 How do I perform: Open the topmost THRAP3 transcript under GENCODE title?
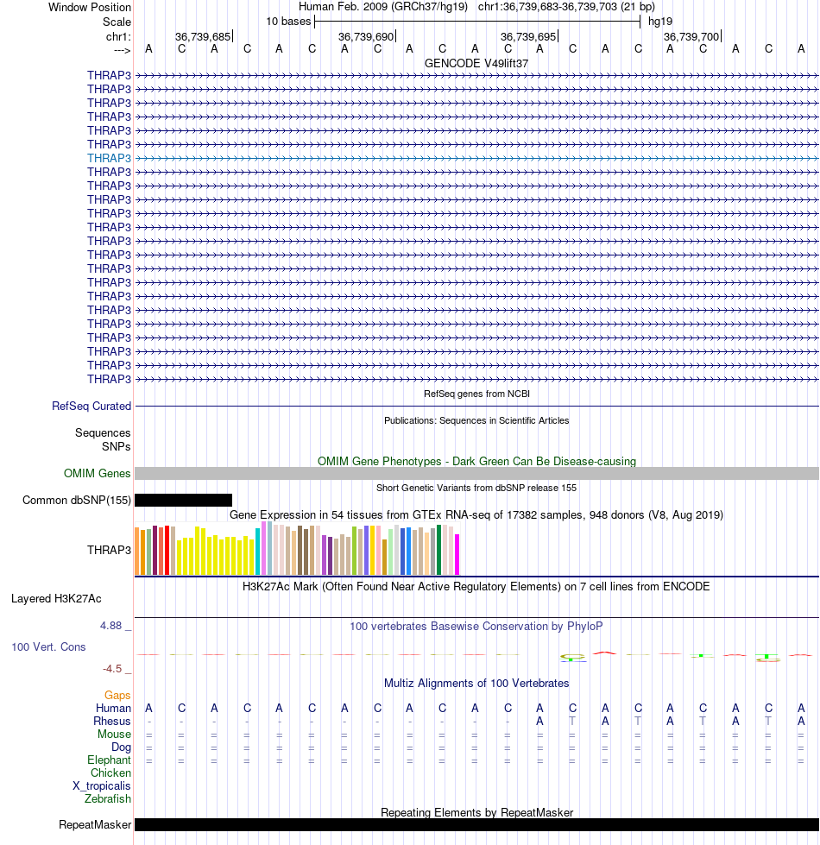[109, 75]
